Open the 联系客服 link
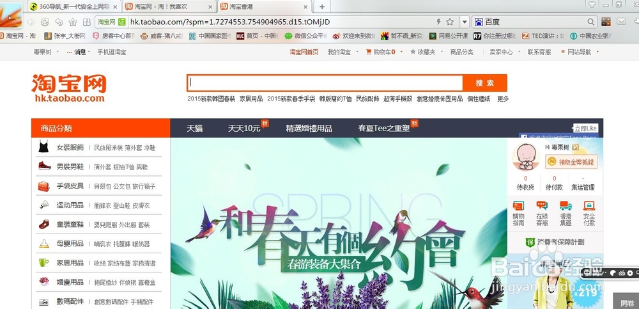This screenshot has height=309, width=639. [539, 52]
